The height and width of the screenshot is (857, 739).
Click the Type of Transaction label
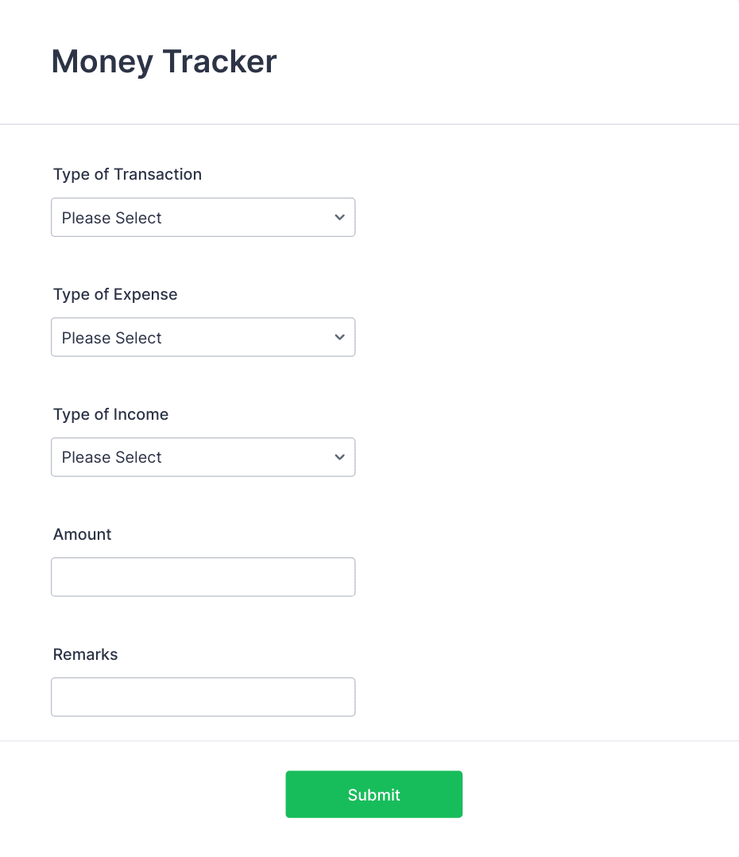pos(127,174)
